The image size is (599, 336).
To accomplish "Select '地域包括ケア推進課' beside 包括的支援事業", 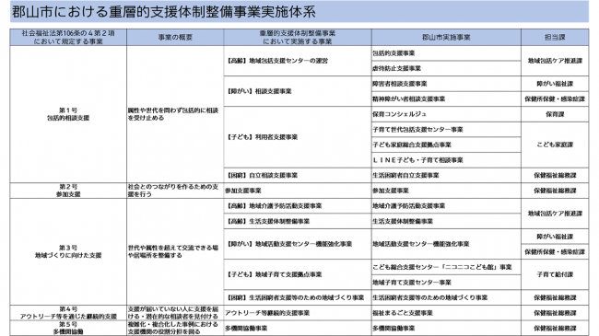I will 555,61.
